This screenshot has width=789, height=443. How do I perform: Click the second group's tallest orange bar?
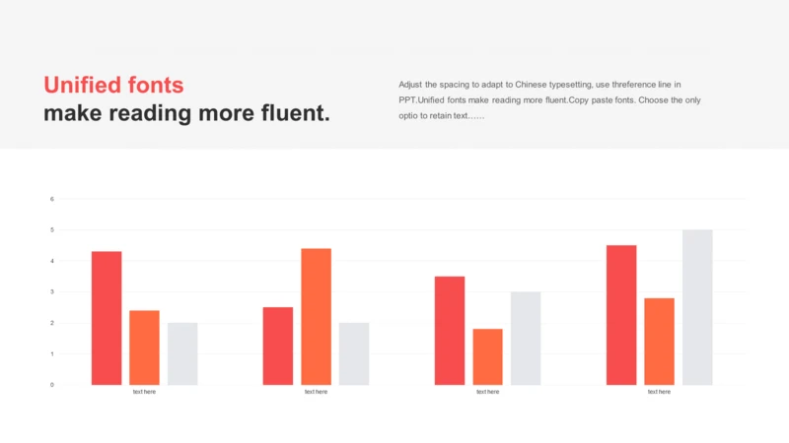click(316, 316)
